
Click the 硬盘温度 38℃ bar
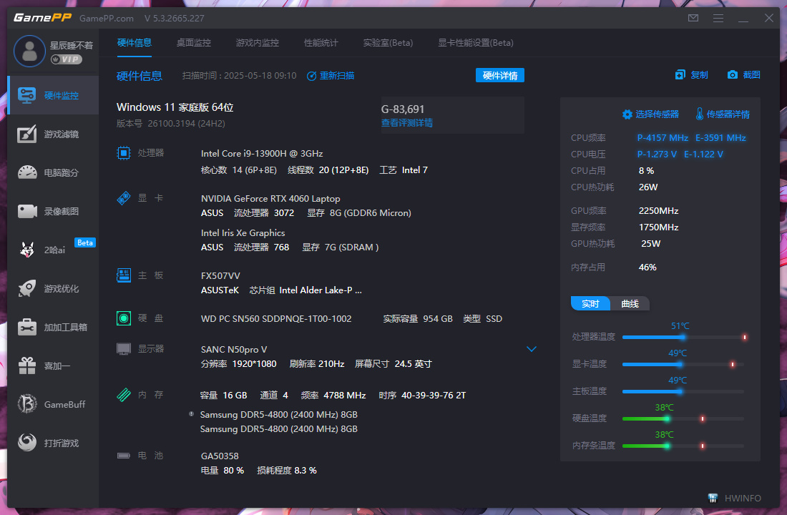[x=683, y=418]
